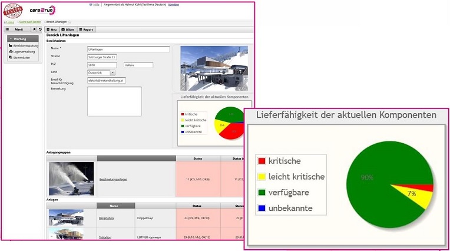Viewport: 450px width, 251px height.
Task: Click the history icon next to the star
Action: [x=40, y=29]
